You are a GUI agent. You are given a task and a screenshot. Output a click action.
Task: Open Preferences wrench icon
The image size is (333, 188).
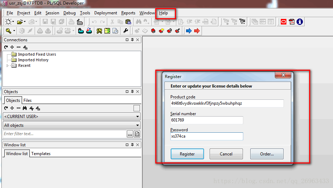point(125,31)
